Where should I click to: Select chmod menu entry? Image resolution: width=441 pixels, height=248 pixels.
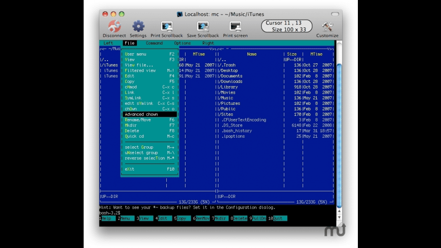tap(150, 87)
